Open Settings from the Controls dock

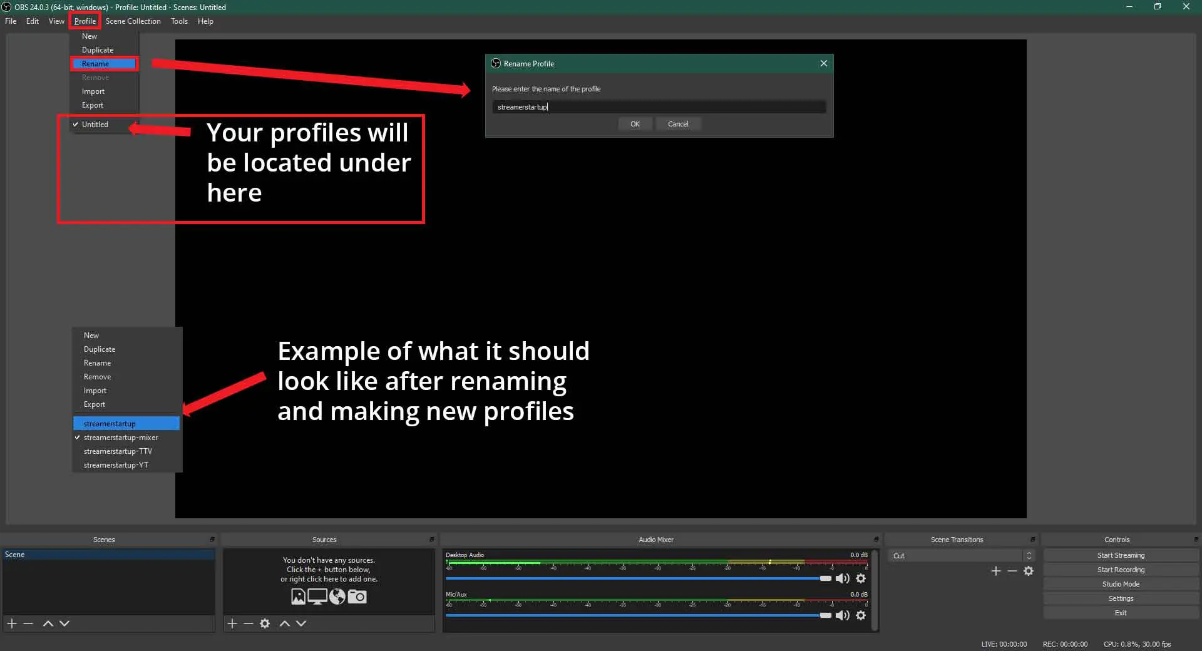click(x=1121, y=598)
